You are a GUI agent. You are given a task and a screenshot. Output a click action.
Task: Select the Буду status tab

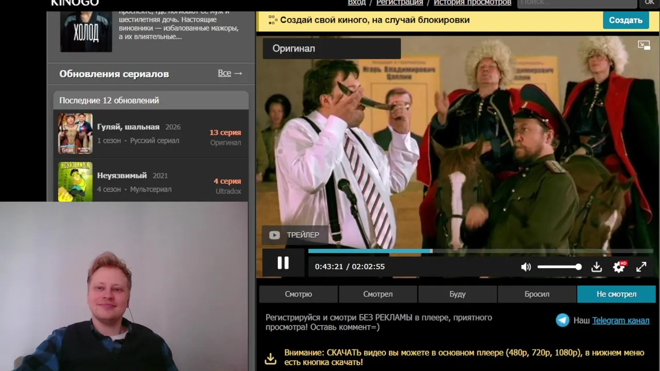(x=457, y=294)
